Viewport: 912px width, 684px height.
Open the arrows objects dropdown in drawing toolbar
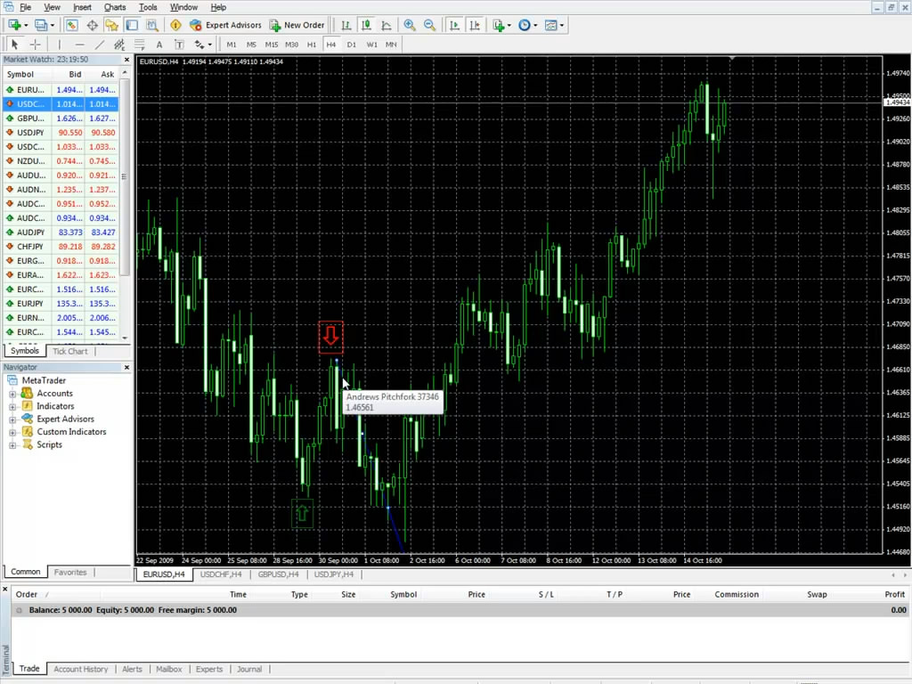pyautogui.click(x=210, y=45)
